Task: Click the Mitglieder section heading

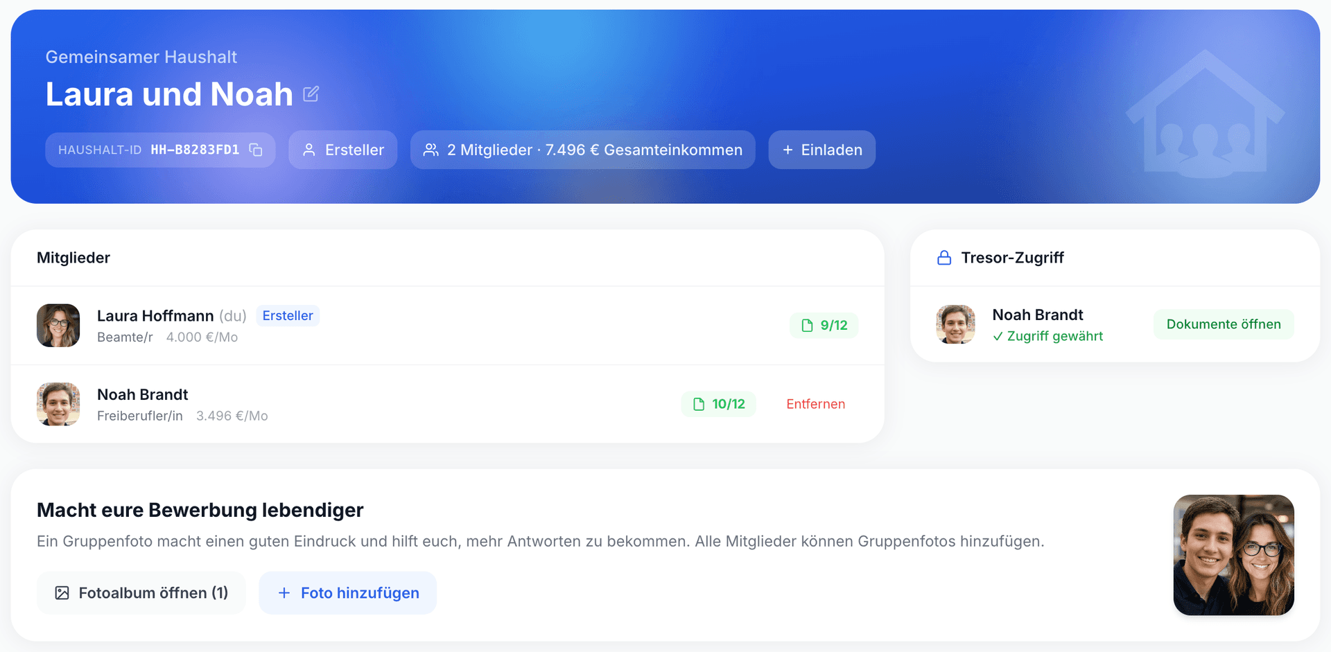Action: point(73,258)
